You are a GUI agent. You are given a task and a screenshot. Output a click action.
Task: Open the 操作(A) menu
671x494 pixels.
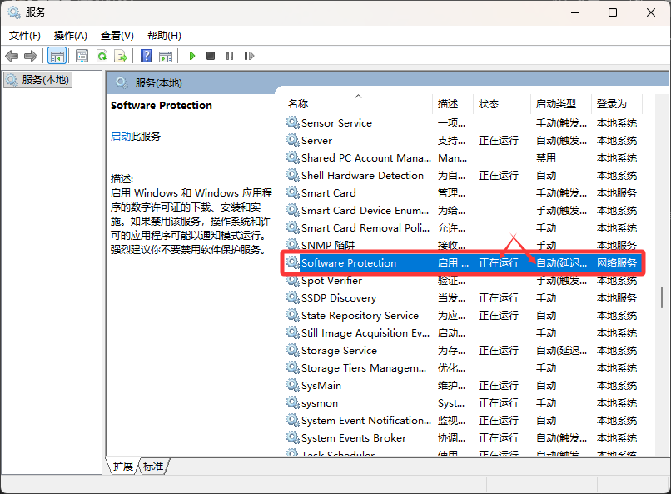[x=71, y=36]
